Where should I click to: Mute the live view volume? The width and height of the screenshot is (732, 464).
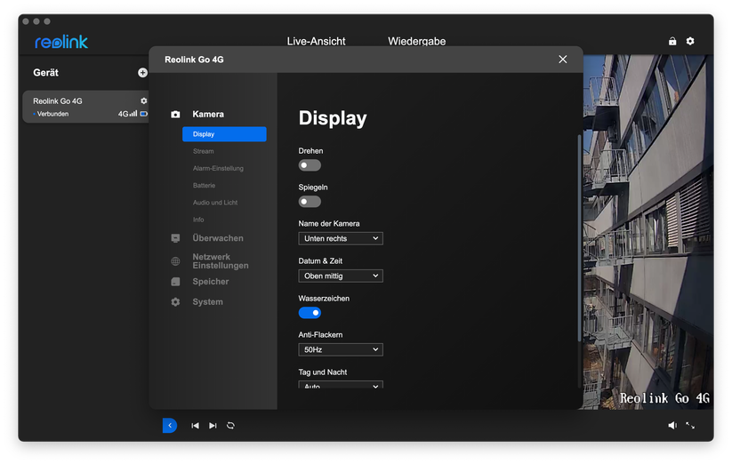672,425
